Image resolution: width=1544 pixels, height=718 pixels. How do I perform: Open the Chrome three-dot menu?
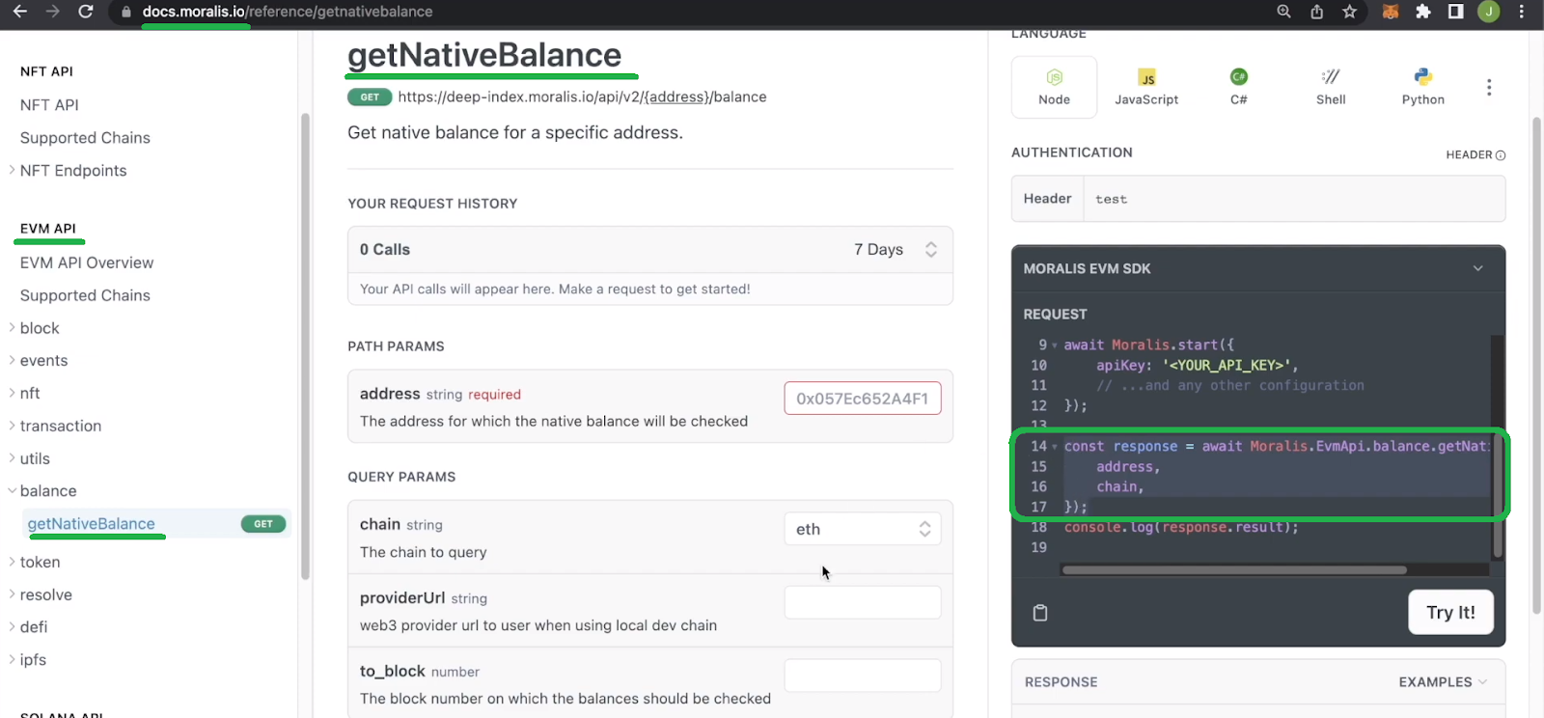coord(1522,12)
